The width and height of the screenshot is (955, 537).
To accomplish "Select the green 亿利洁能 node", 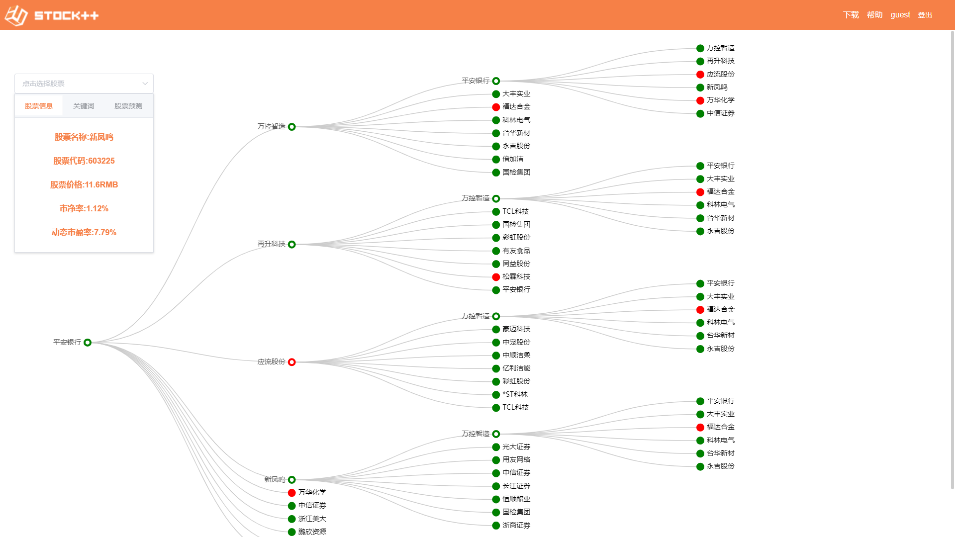I will point(496,368).
